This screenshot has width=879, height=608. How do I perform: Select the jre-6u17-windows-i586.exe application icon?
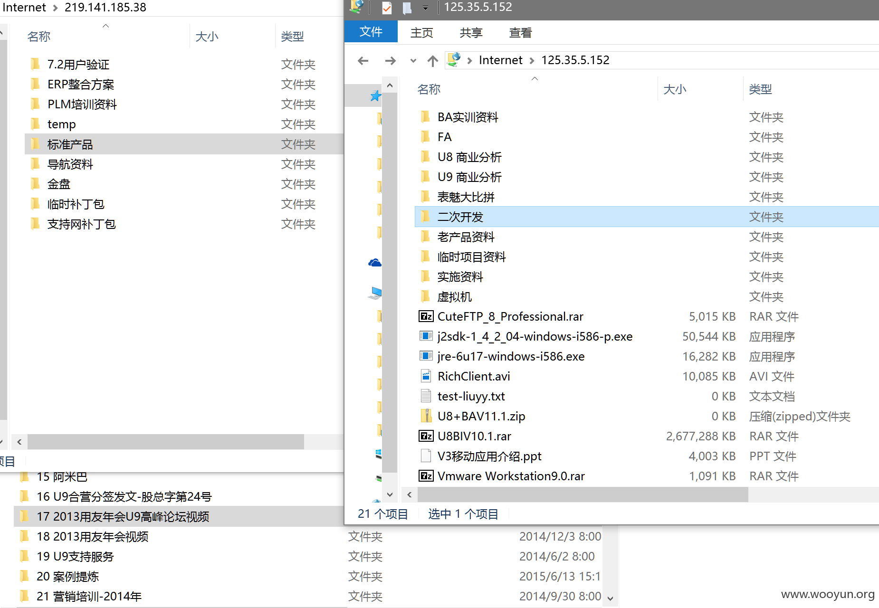pos(426,356)
